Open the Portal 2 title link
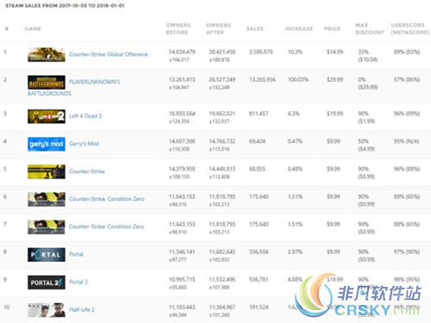Image resolution: width=431 pixels, height=323 pixels. [78, 282]
